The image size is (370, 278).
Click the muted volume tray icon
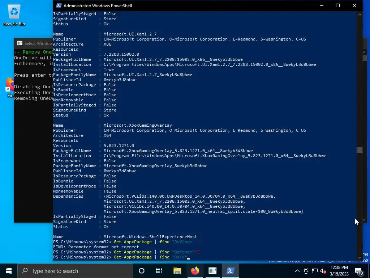coord(323,271)
